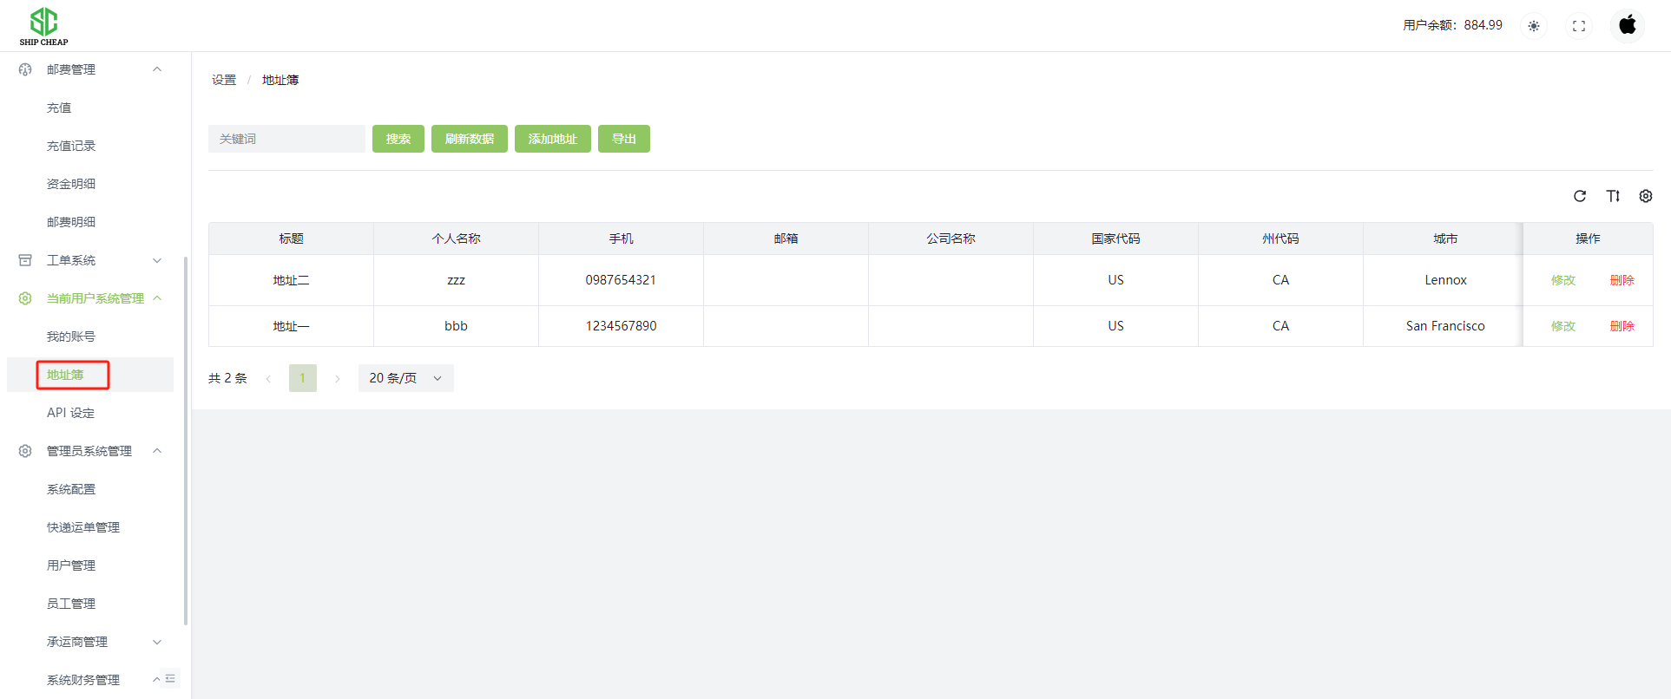Click 修改 for the 地址二 row
This screenshot has width=1671, height=699.
point(1562,280)
